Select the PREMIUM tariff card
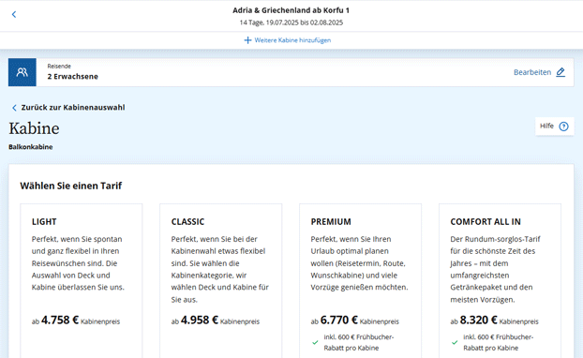The width and height of the screenshot is (583, 358). [360, 280]
